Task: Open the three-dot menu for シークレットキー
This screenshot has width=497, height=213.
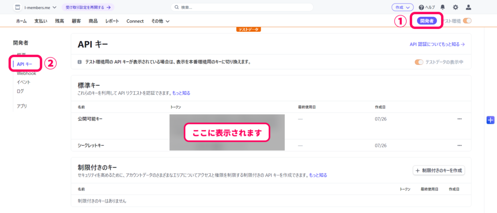Action: 459,145
